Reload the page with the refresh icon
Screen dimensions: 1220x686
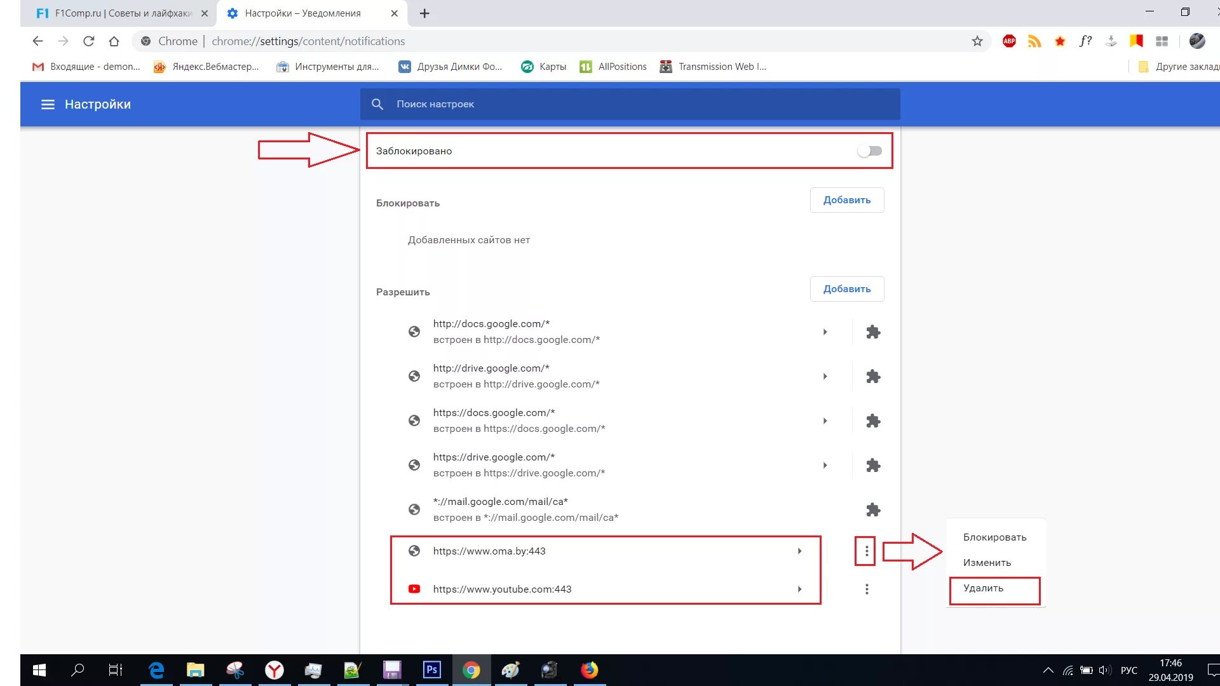tap(89, 41)
